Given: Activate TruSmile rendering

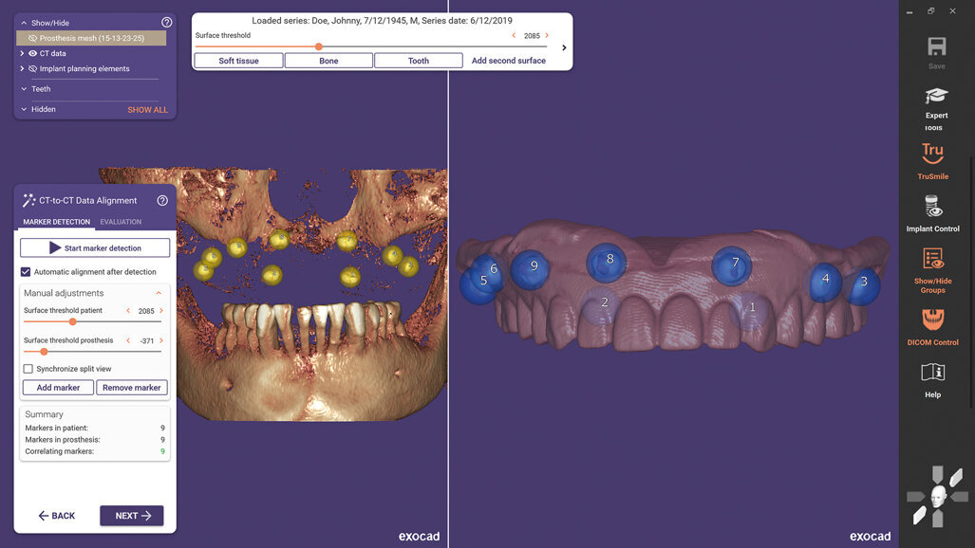Looking at the screenshot, I should (x=933, y=159).
